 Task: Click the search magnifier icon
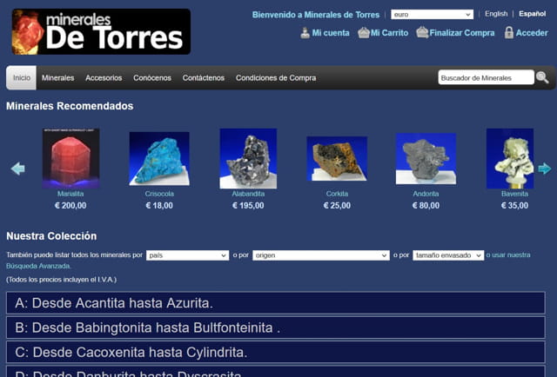click(x=542, y=78)
